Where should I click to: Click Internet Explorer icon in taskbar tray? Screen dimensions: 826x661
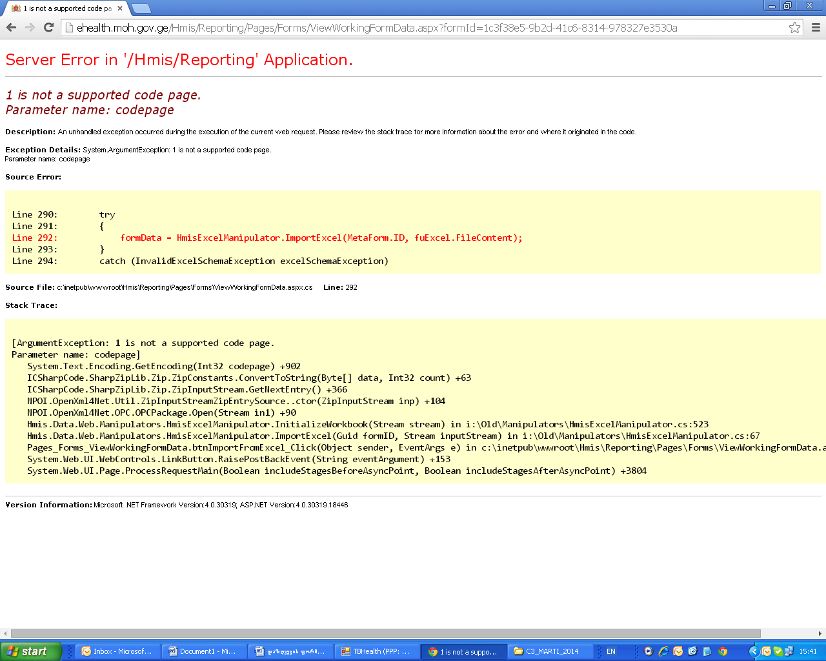(x=663, y=651)
